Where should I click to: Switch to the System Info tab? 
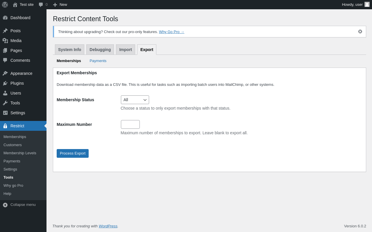pos(69,50)
